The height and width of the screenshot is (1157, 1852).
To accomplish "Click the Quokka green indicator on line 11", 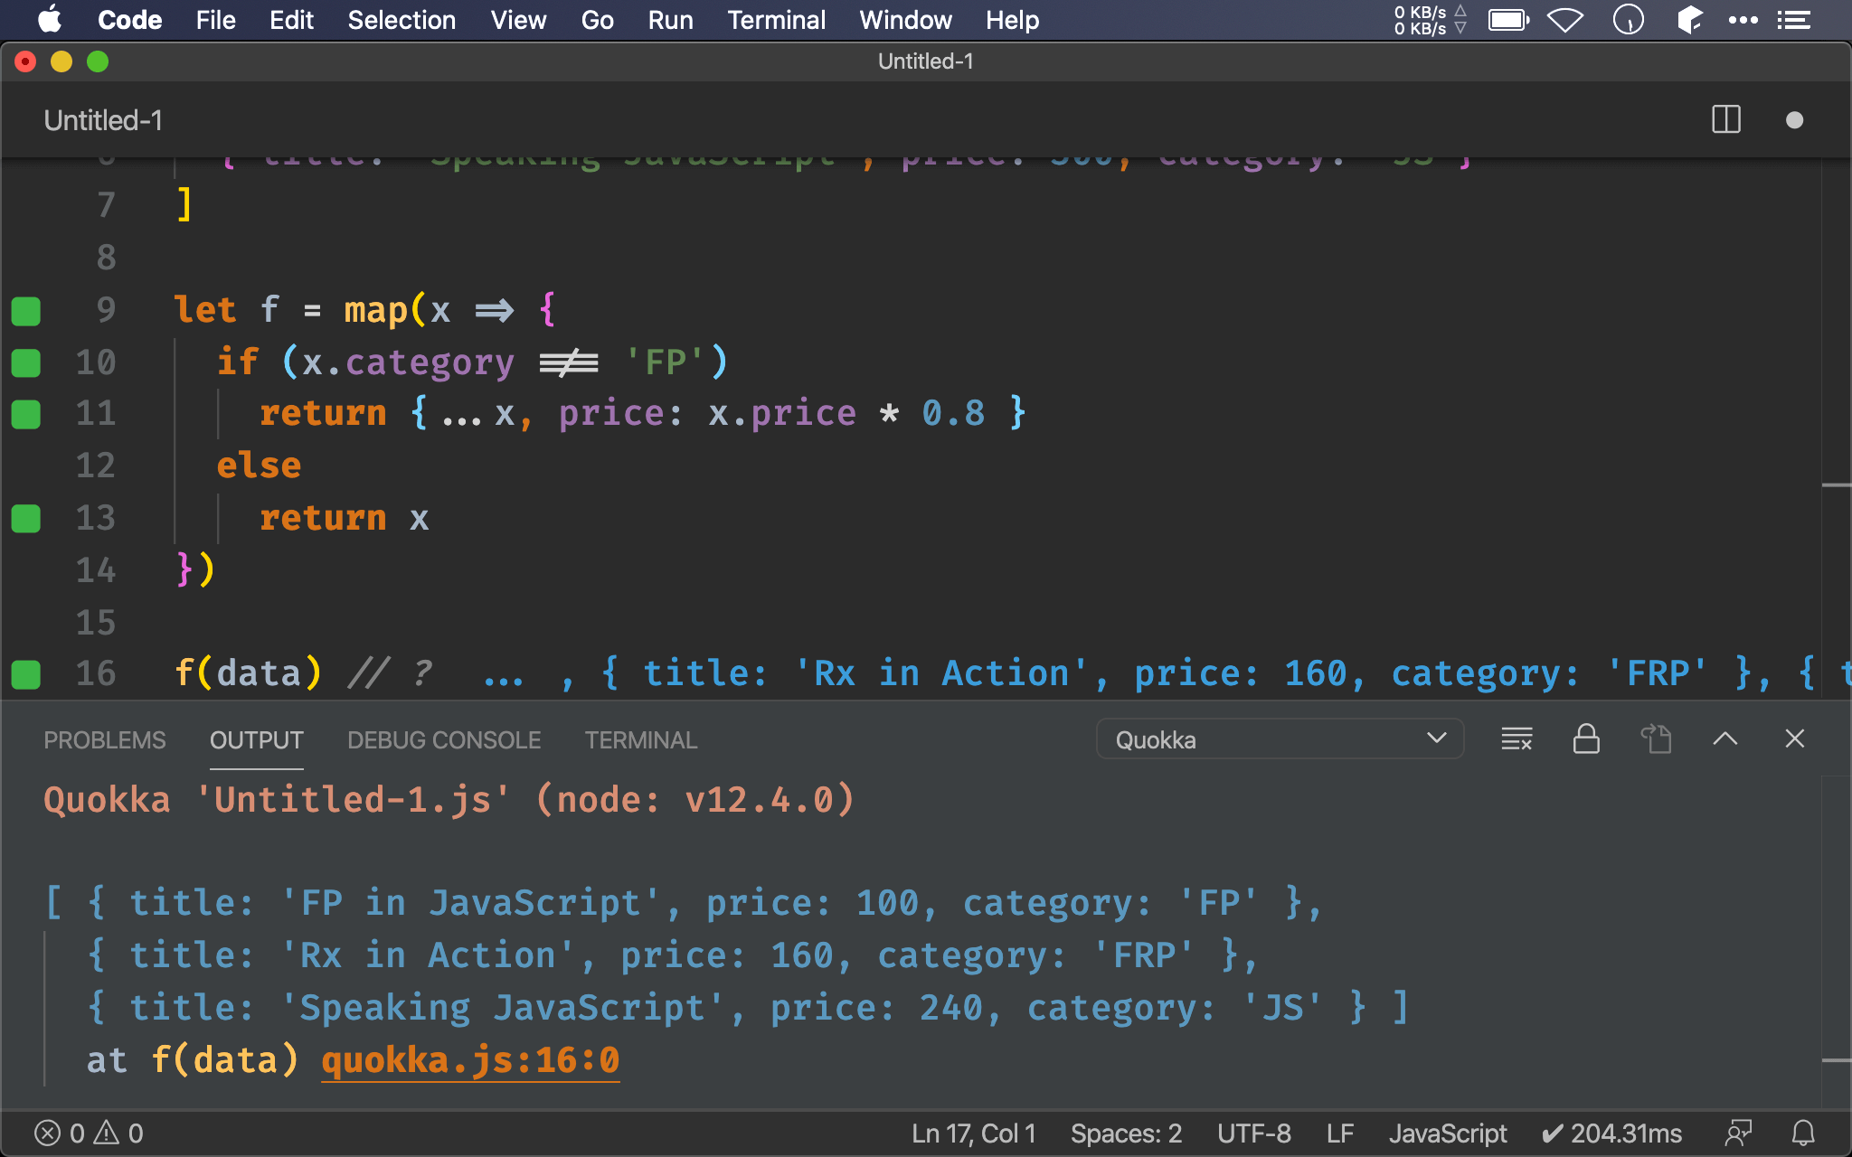I will (x=25, y=415).
